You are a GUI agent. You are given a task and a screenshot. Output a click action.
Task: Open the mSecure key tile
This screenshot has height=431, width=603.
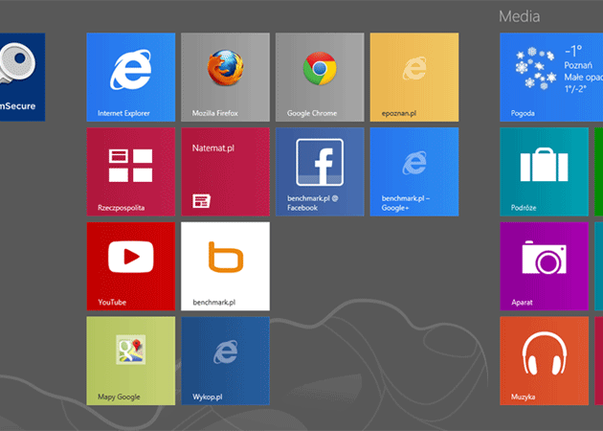tap(22, 77)
